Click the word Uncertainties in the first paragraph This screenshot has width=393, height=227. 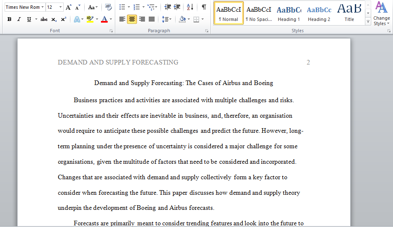(x=75, y=116)
